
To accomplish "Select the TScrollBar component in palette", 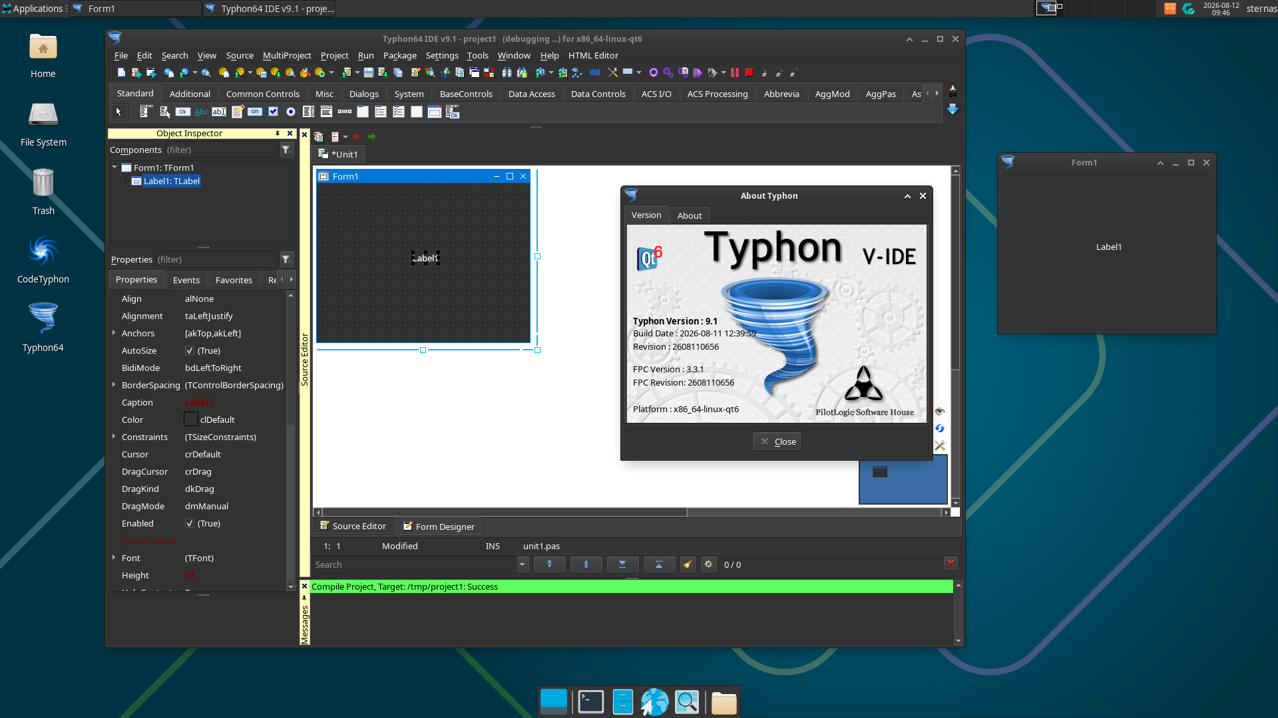I will pyautogui.click(x=345, y=112).
